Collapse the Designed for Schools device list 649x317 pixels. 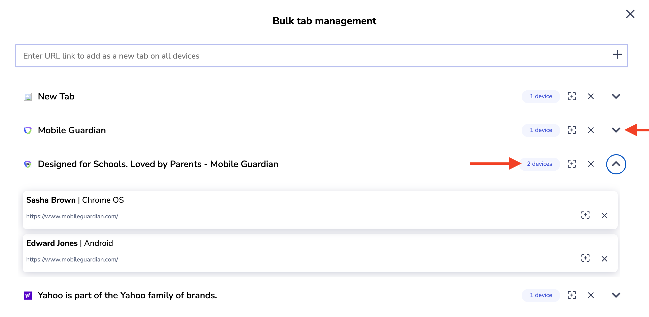coord(616,164)
